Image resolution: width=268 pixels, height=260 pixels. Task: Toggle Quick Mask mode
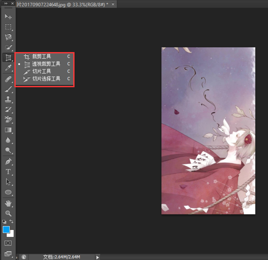[8, 243]
